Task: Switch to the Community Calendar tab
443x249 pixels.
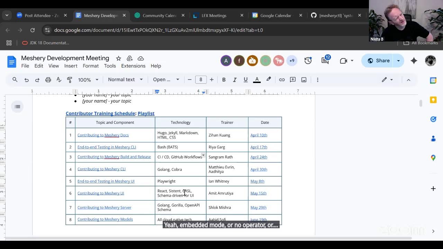Action: pos(159,16)
